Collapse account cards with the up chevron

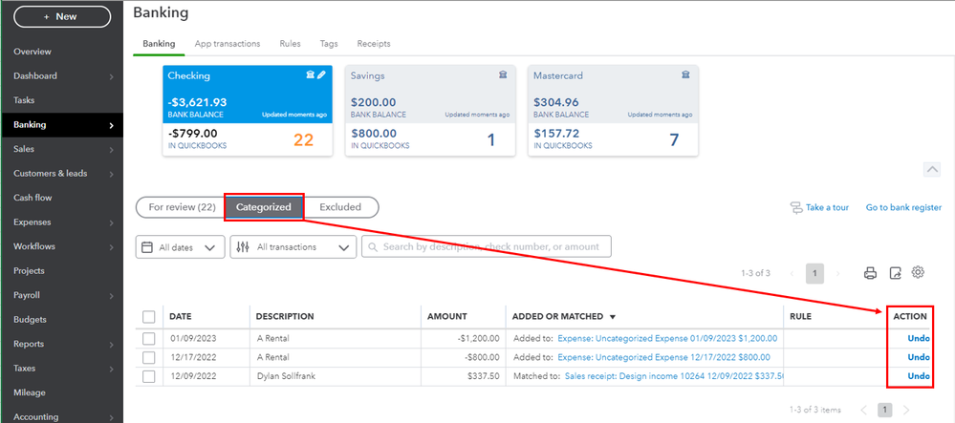click(x=932, y=169)
